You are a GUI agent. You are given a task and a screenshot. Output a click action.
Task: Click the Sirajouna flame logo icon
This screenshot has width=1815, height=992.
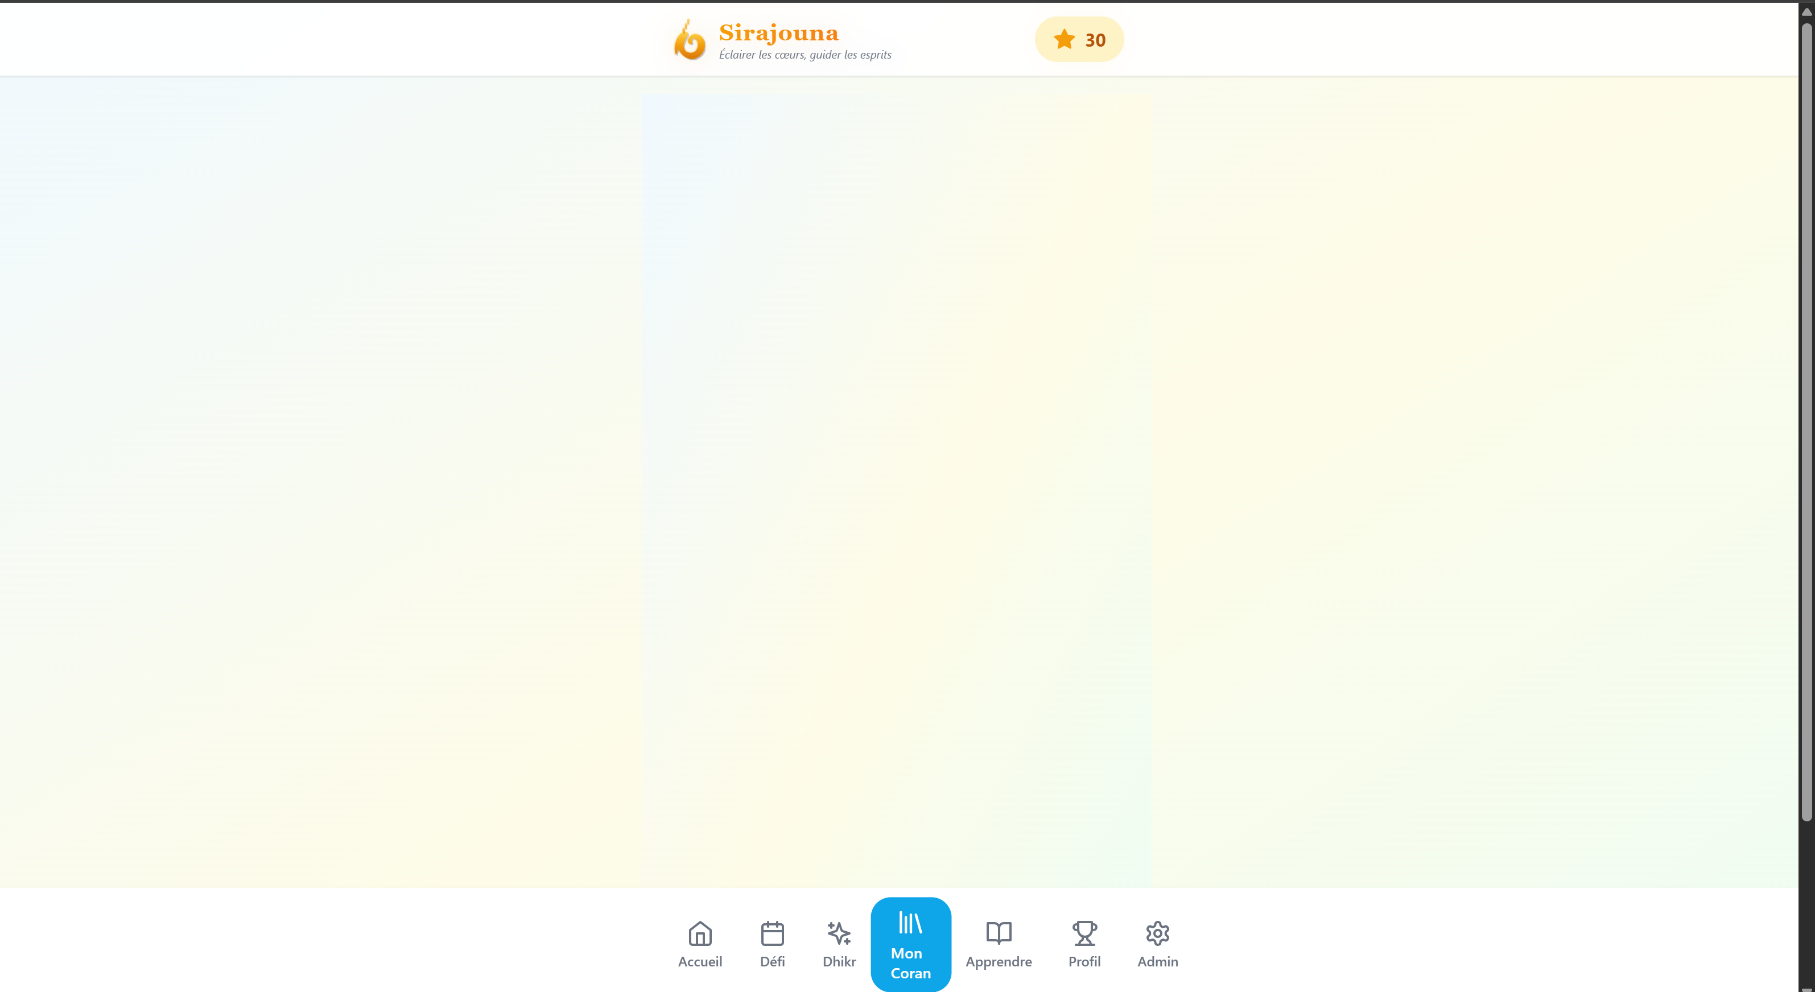click(689, 40)
